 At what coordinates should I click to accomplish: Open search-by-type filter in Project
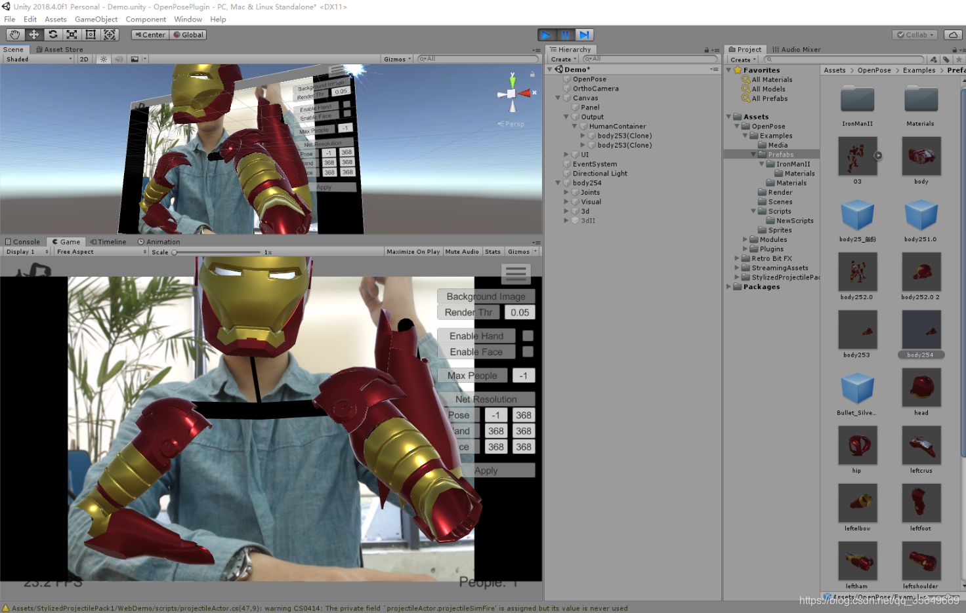point(934,59)
